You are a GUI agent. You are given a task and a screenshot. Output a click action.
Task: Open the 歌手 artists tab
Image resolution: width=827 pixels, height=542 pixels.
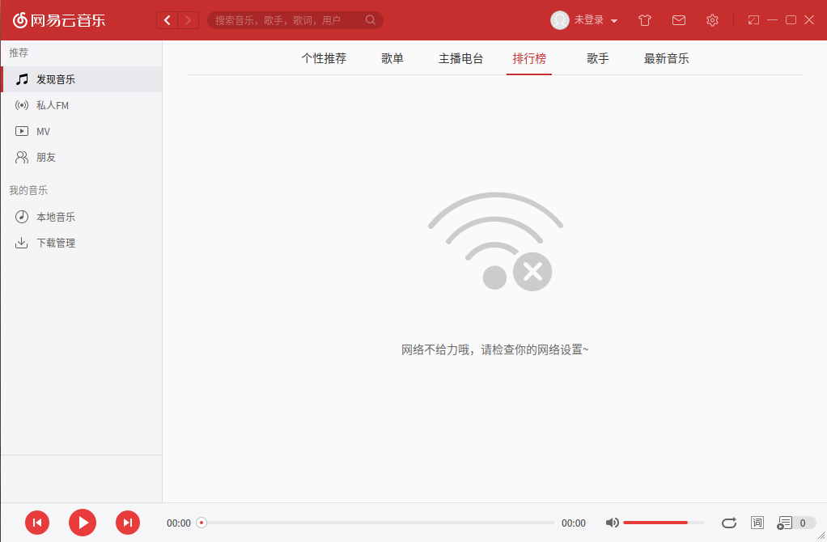click(x=597, y=57)
